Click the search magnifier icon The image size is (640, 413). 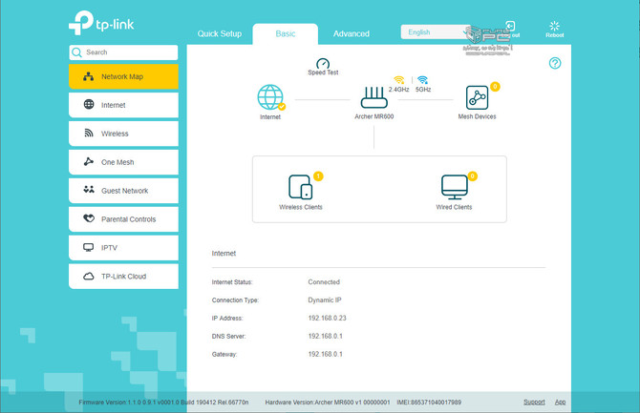click(x=76, y=52)
